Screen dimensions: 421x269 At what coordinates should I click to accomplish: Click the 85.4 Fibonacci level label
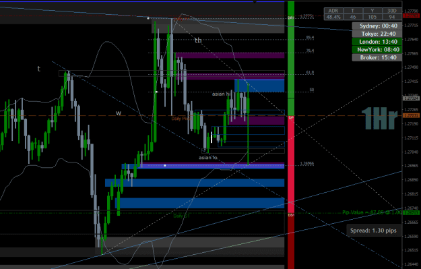(310, 37)
